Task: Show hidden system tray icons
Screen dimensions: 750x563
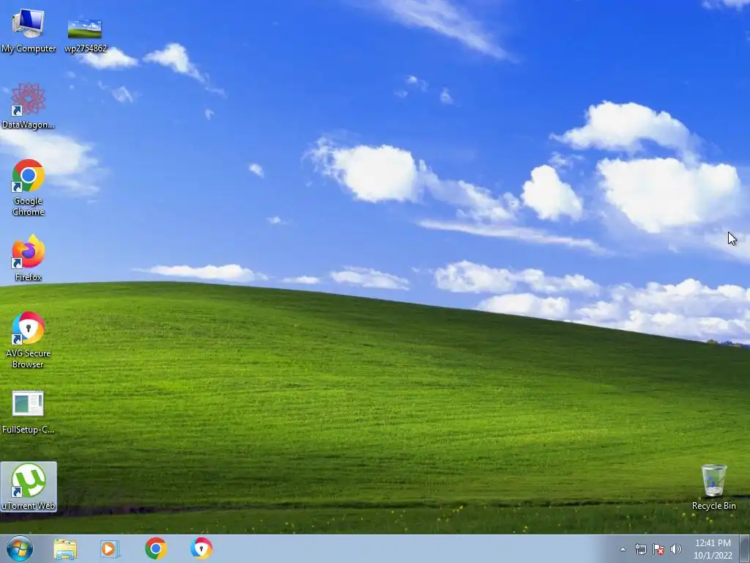Action: pos(623,549)
